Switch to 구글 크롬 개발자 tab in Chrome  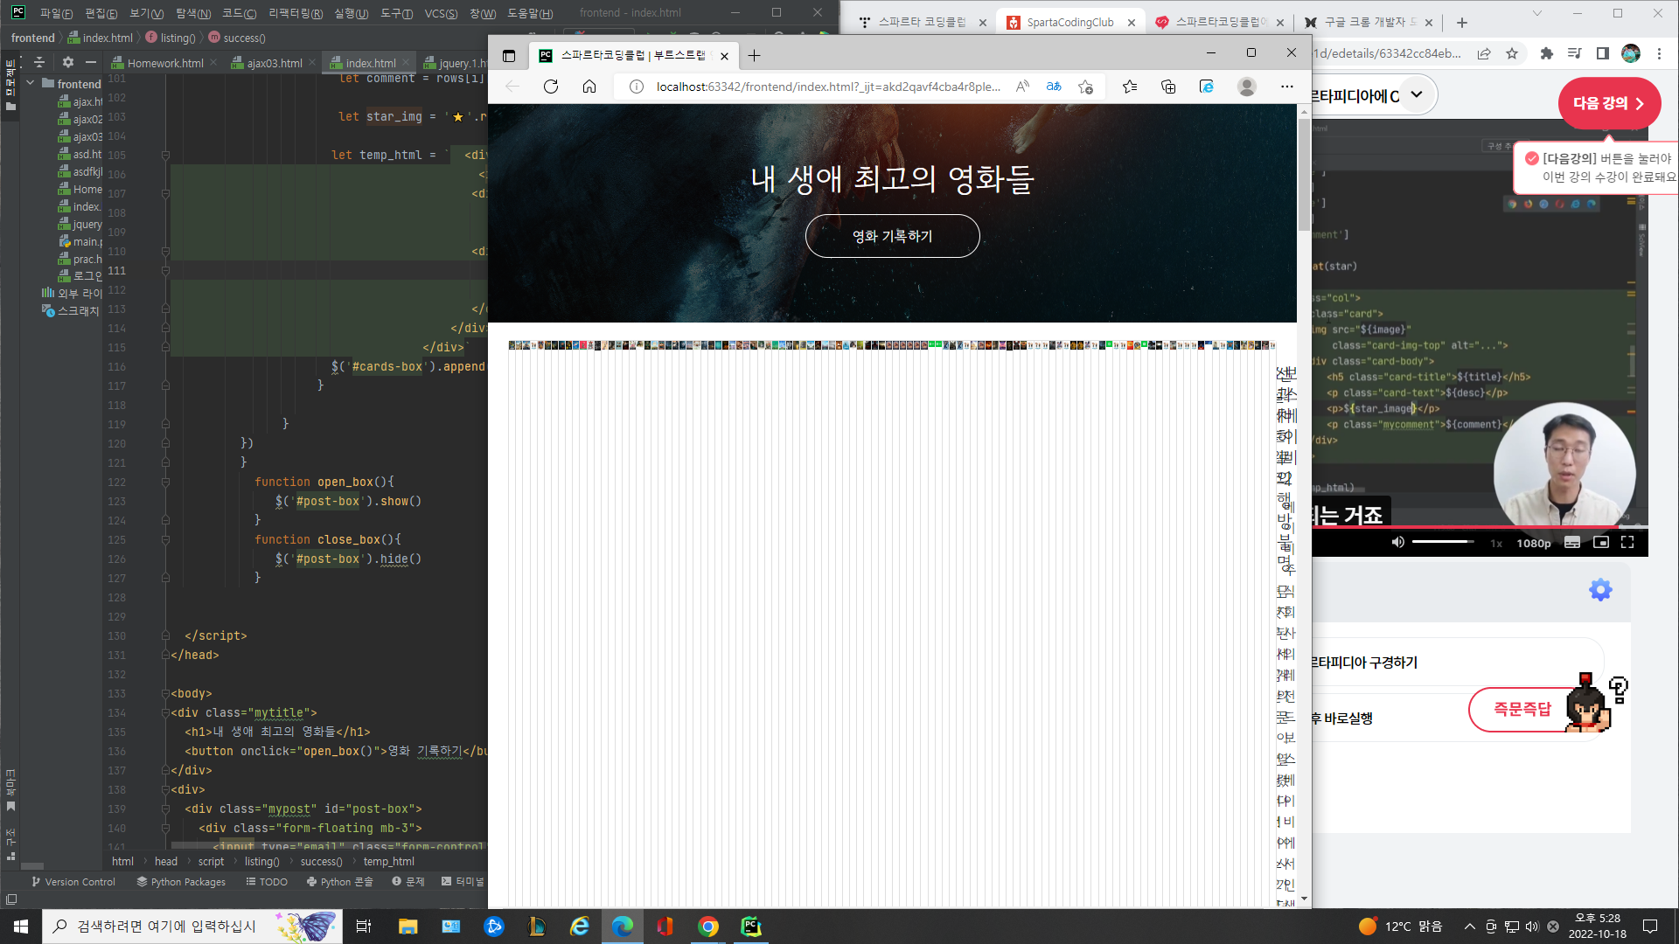click(1369, 22)
